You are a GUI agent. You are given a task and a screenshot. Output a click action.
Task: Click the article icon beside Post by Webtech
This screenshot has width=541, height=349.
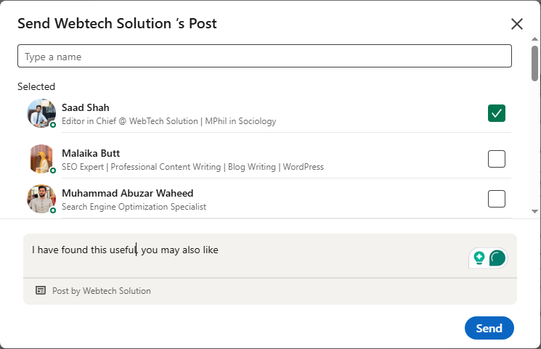(x=41, y=290)
